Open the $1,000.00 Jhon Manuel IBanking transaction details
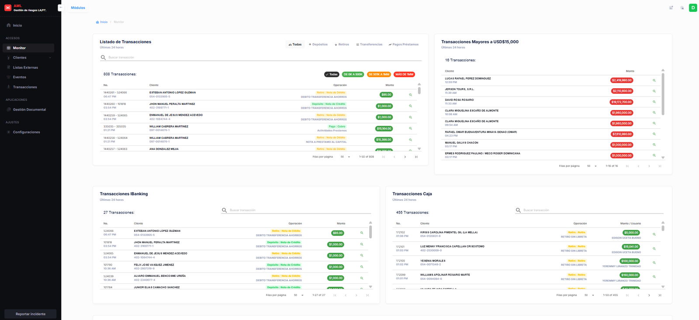 coord(362,244)
